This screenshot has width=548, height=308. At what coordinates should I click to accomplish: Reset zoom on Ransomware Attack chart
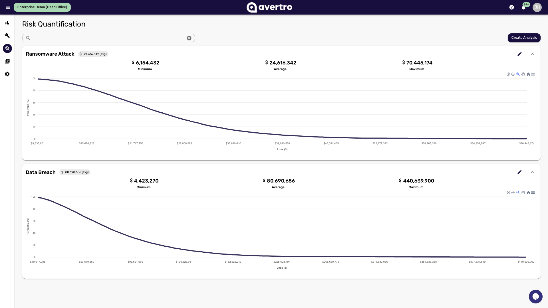(528, 74)
